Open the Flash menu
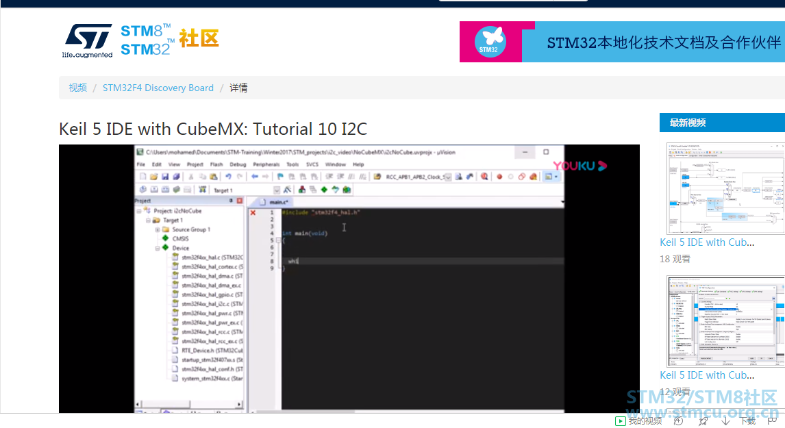 216,164
